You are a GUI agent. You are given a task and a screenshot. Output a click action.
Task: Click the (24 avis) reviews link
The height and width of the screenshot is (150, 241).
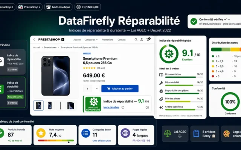tap(101, 68)
